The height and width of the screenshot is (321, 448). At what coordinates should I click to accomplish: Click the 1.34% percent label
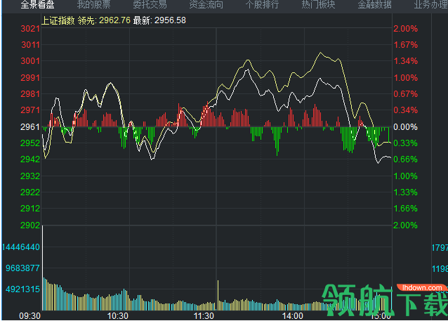click(405, 61)
